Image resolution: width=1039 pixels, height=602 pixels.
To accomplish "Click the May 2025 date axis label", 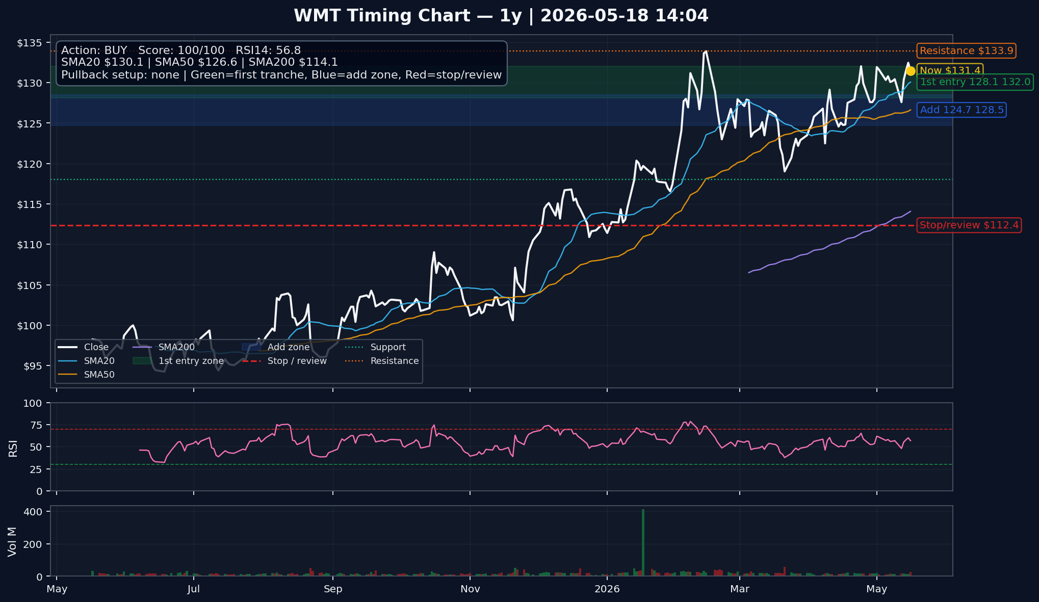I will coord(57,589).
